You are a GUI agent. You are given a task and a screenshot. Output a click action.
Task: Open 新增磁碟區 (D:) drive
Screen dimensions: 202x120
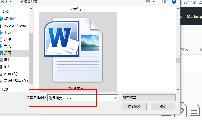pyautogui.click(x=16, y=81)
